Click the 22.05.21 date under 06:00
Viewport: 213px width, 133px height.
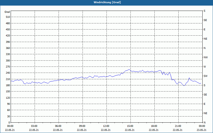[x=58, y=130]
